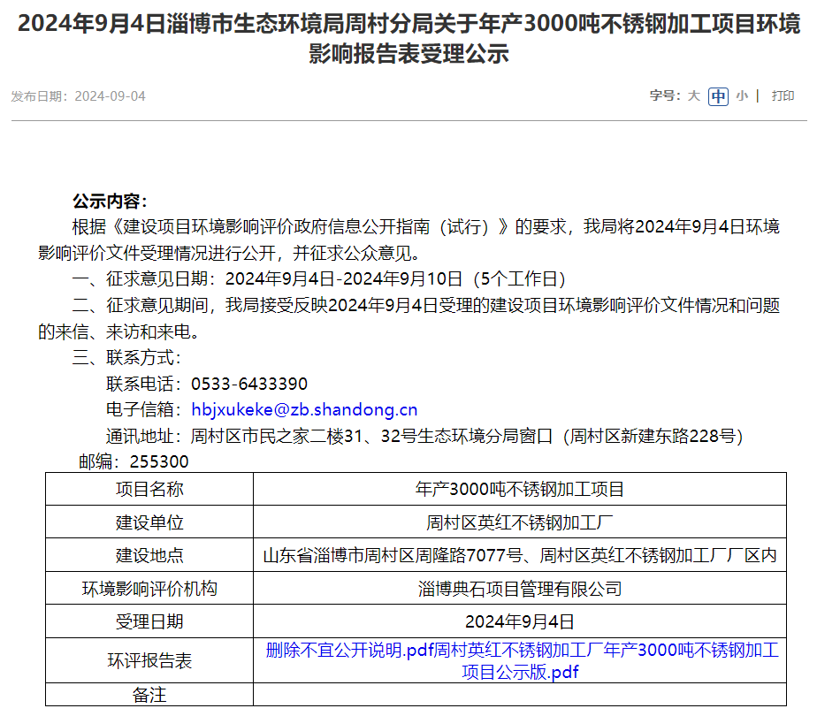
Task: Click the postal code 255300
Action: (x=159, y=461)
